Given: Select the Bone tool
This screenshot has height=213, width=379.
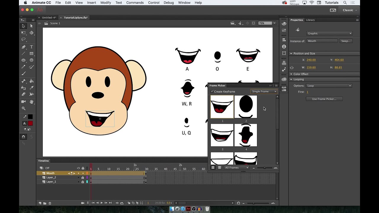Looking at the screenshot, I should 23,81.
